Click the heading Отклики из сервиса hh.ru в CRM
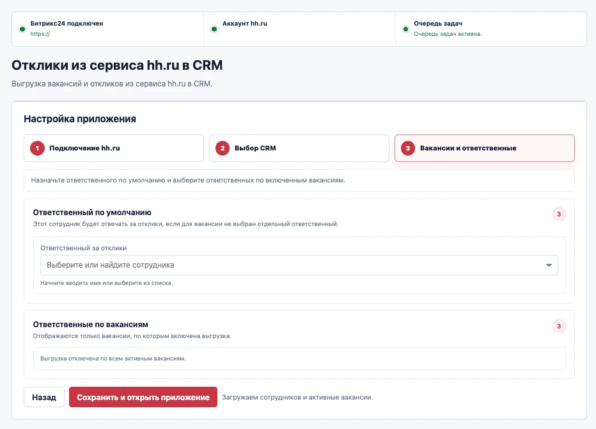Viewport: 596px width, 429px height. pyautogui.click(x=117, y=65)
